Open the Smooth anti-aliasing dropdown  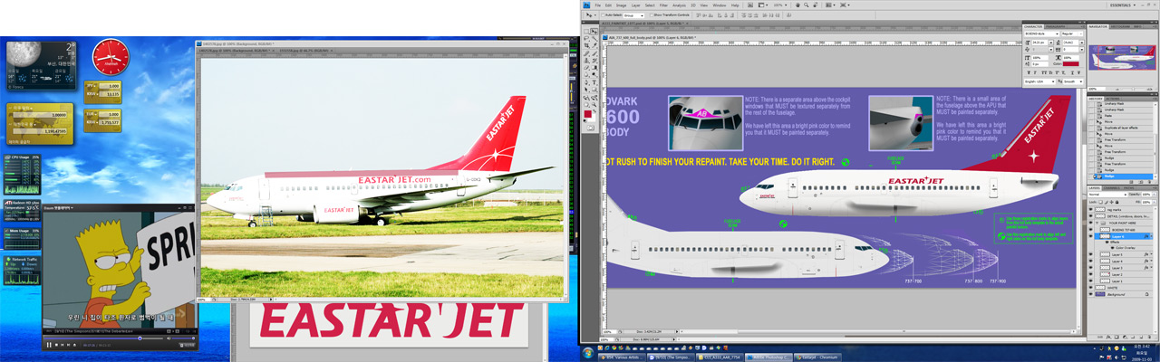coord(1075,81)
